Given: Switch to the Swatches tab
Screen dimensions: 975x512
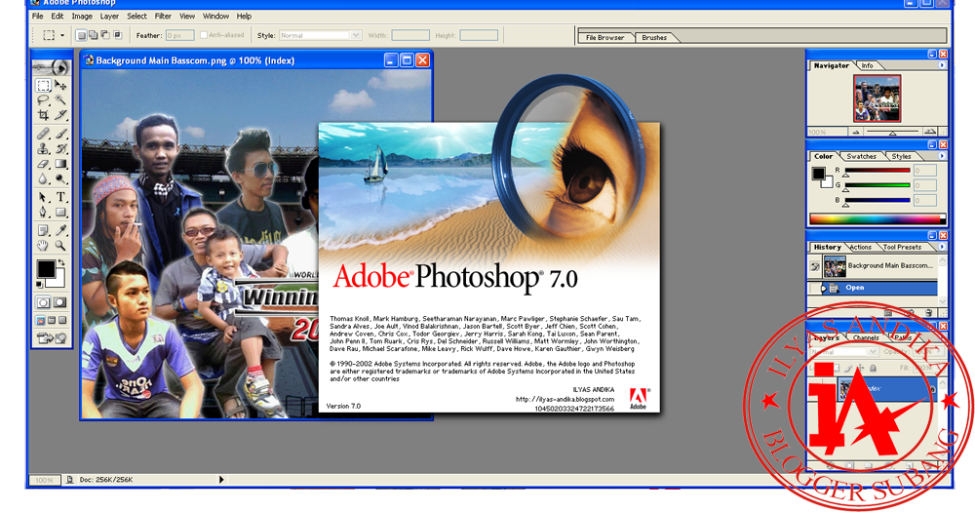Looking at the screenshot, I should click(861, 156).
